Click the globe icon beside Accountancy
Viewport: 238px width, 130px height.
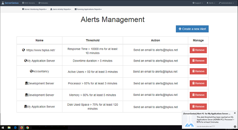(31, 71)
